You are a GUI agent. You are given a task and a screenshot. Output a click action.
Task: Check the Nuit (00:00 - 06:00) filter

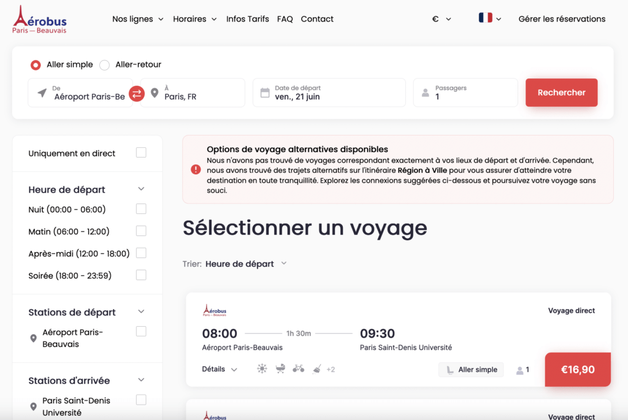141,209
